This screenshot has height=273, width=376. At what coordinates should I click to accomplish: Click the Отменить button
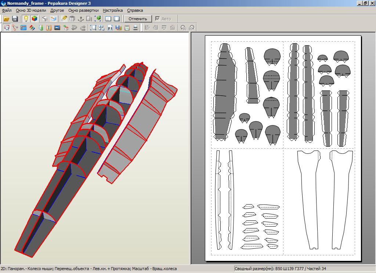pos(138,19)
